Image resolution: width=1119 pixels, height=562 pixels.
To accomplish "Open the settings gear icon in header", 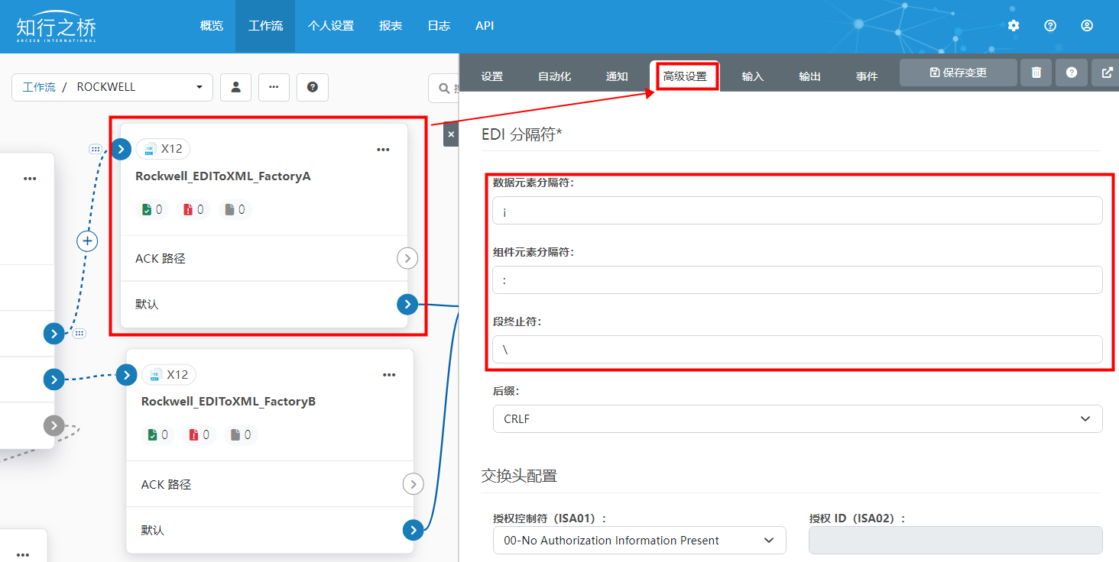I will 1014,26.
